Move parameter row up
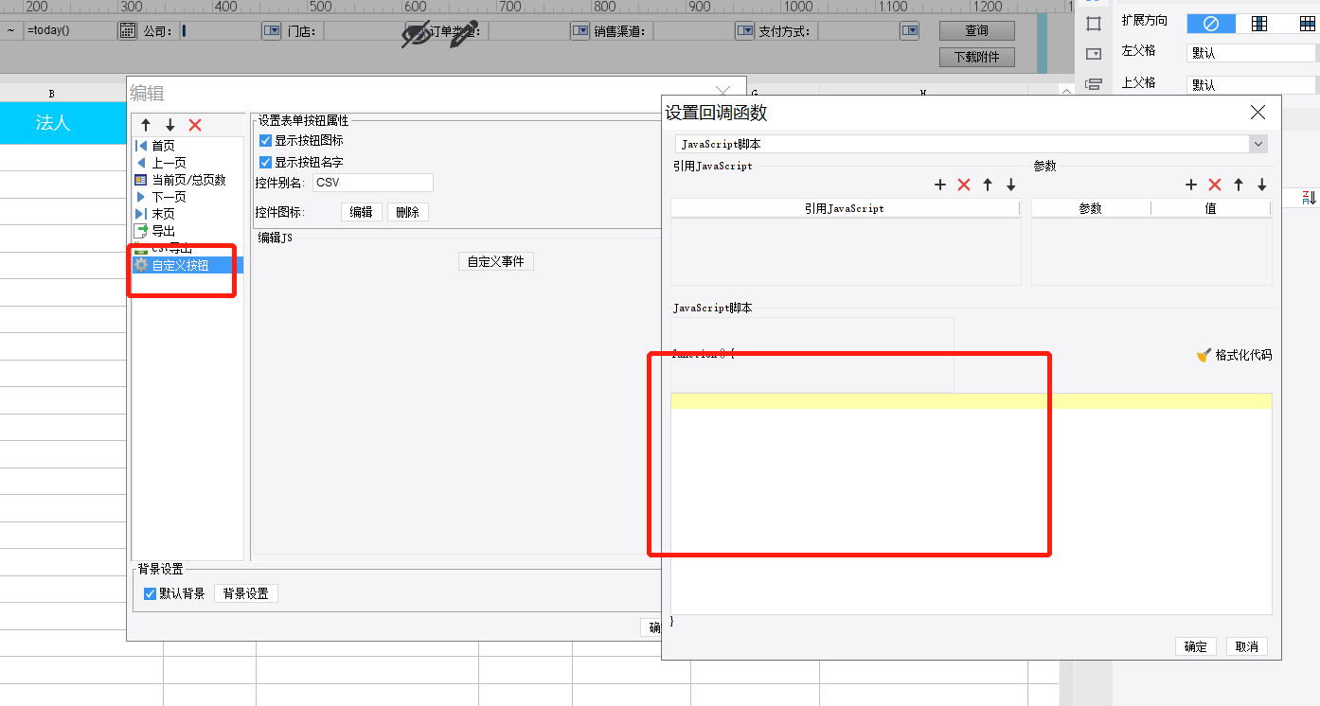This screenshot has height=706, width=1320. (x=1239, y=185)
